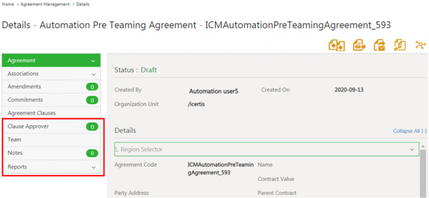Image resolution: width=429 pixels, height=198 pixels.
Task: Click the Notes count badge
Action: click(92, 153)
